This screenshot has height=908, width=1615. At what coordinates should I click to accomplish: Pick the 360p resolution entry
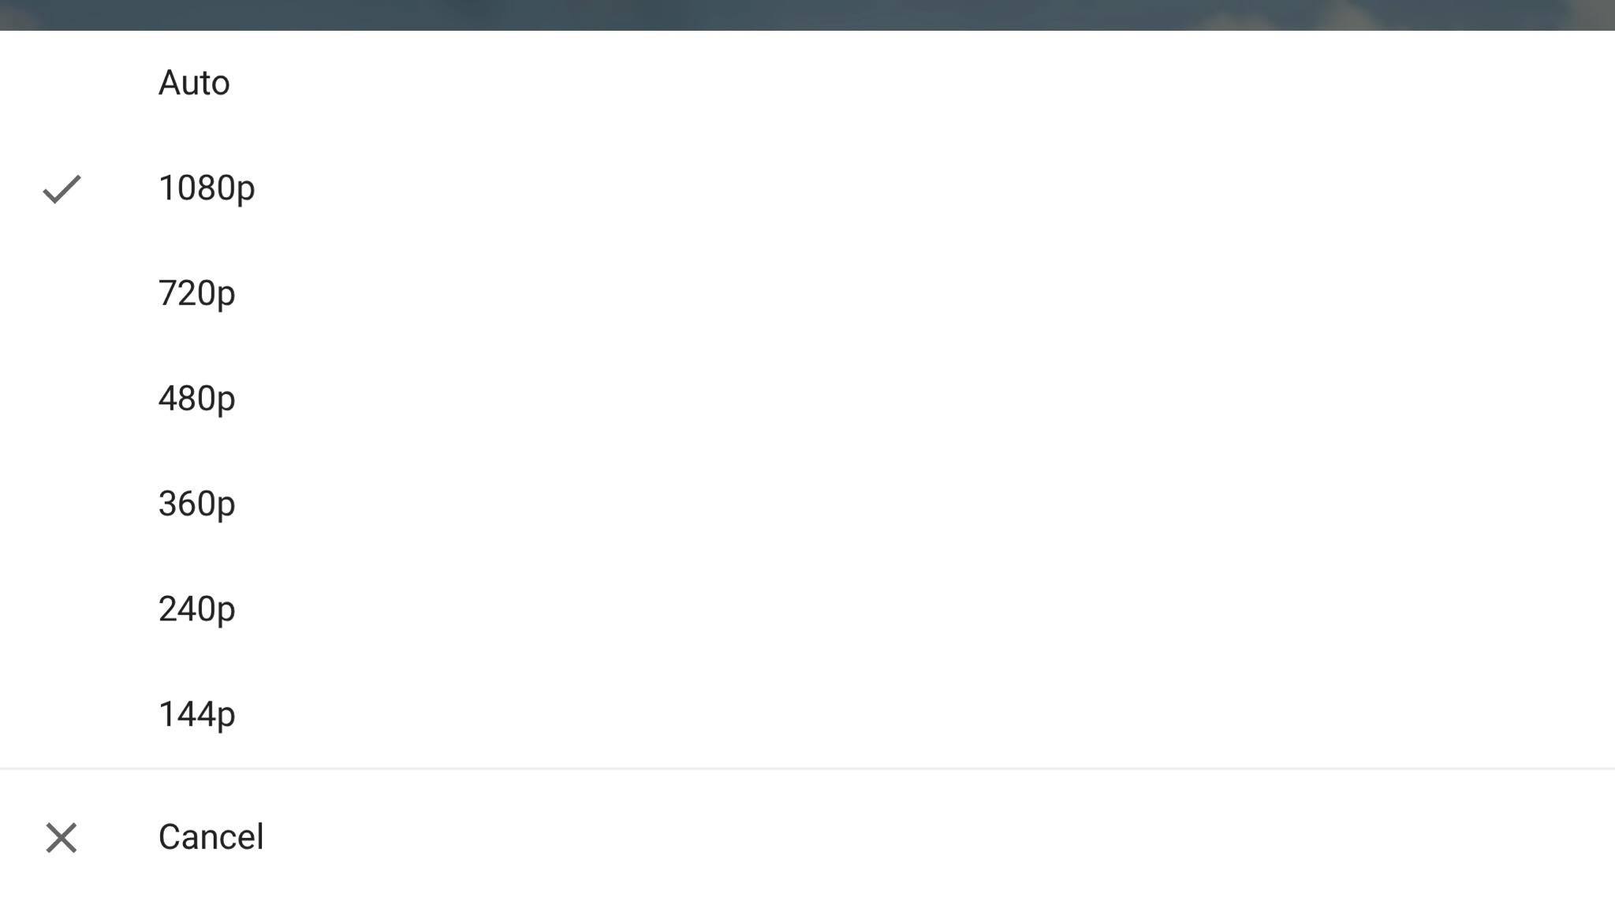pos(807,504)
